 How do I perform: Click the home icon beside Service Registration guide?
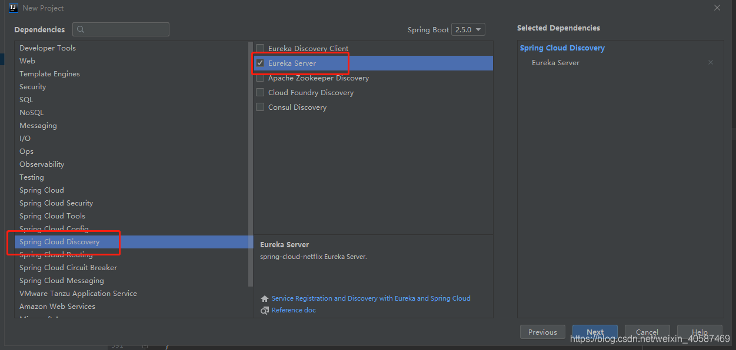265,298
